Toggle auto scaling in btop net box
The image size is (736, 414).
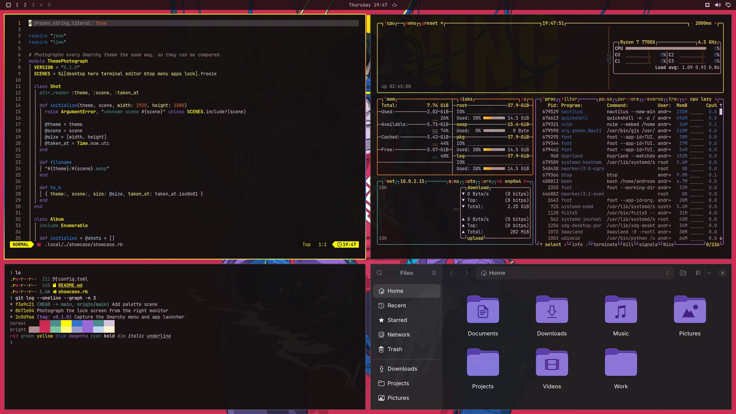click(470, 182)
